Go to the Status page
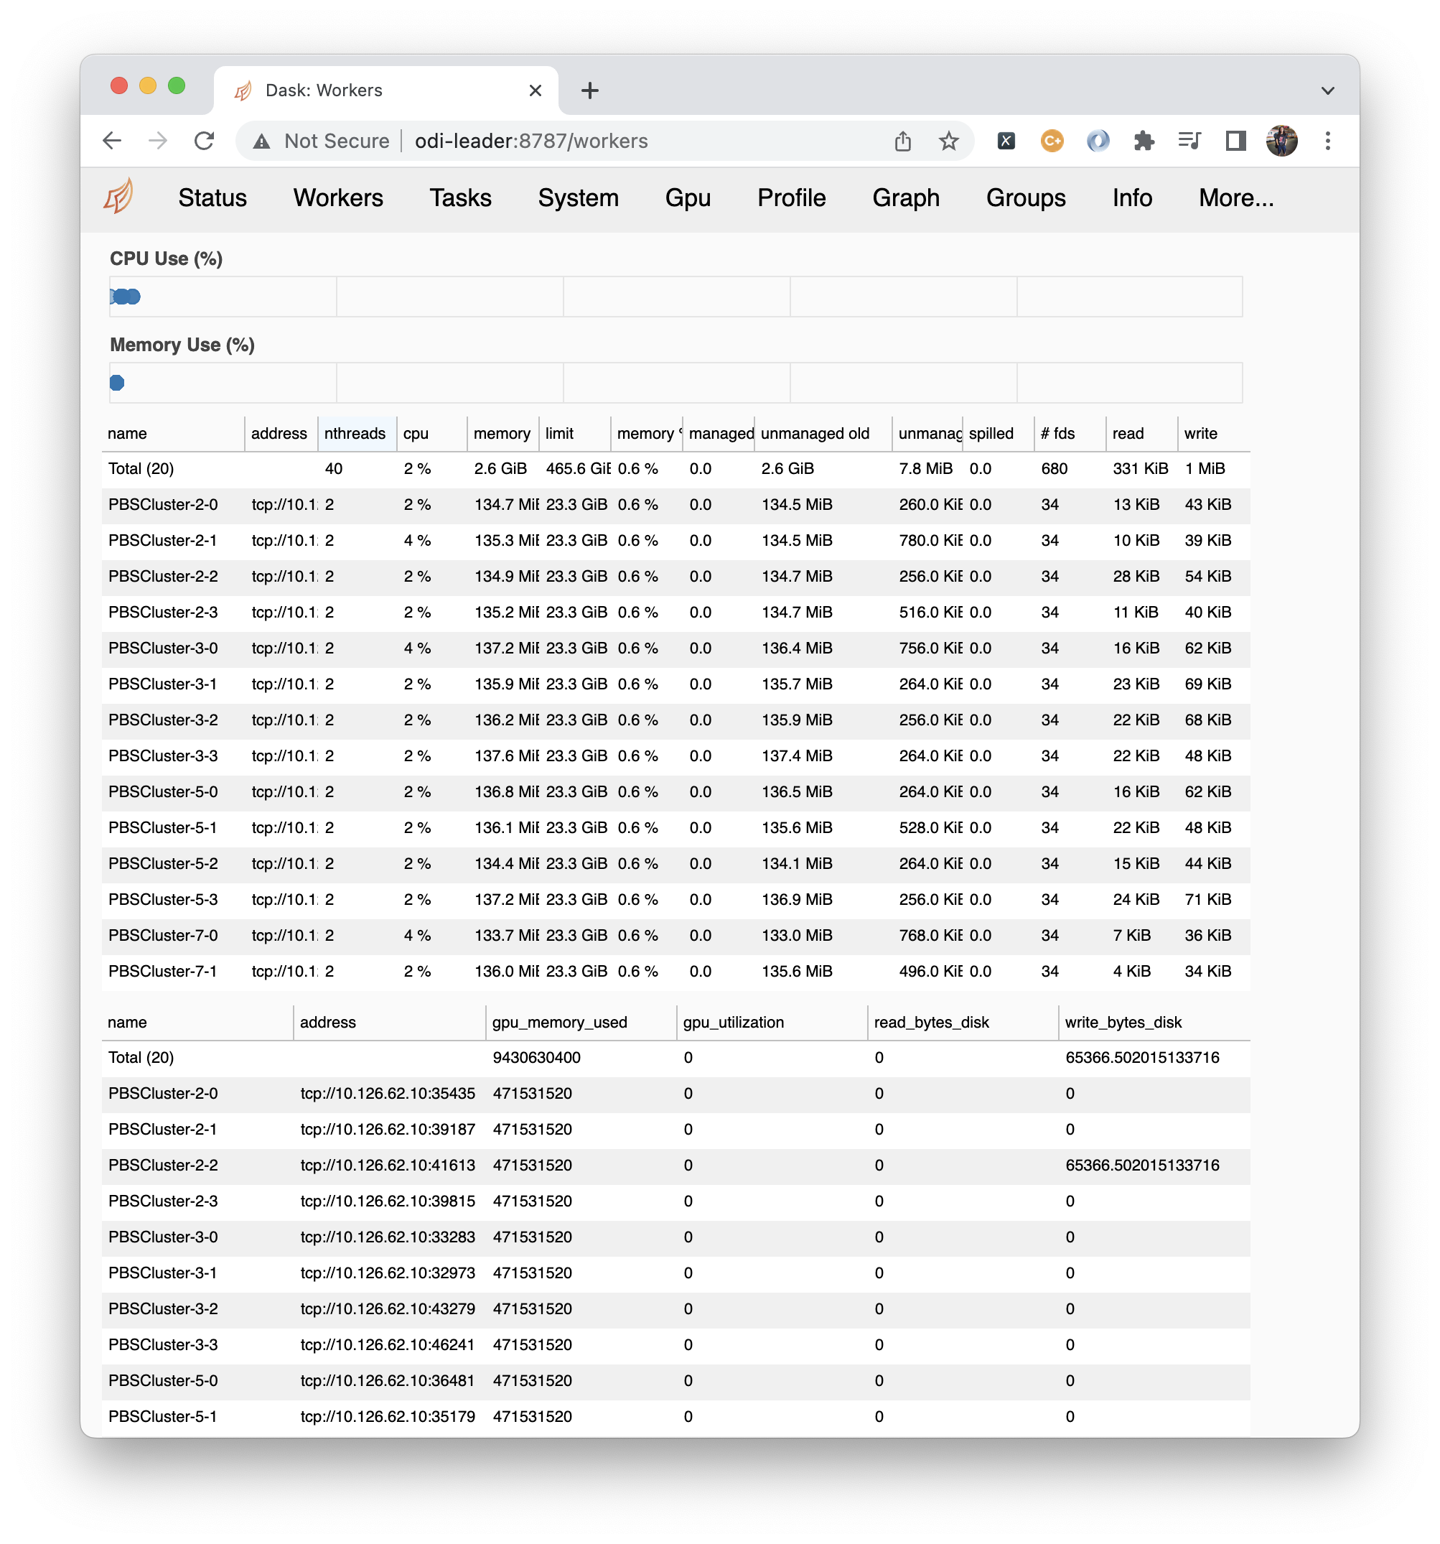 point(212,198)
